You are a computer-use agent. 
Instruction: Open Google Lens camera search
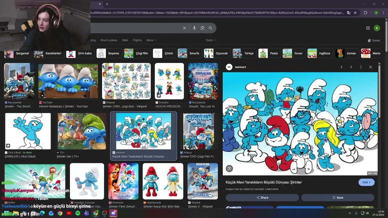click(202, 28)
